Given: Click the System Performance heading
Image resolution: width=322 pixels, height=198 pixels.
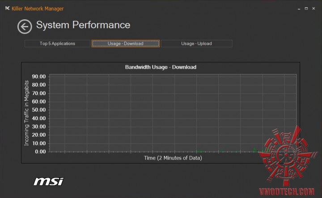Looking at the screenshot, I should pos(83,25).
